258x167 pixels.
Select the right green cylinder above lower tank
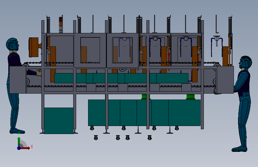click(190, 97)
